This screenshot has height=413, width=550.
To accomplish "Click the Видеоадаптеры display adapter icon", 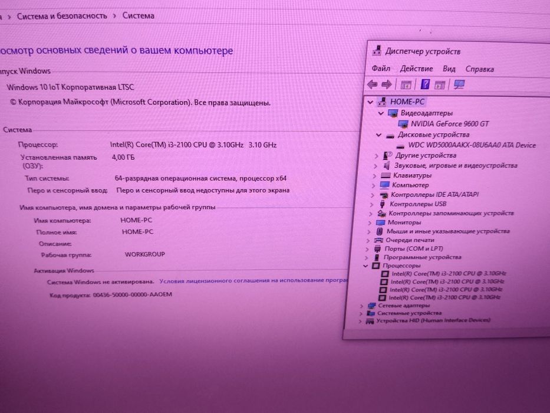I will 393,113.
